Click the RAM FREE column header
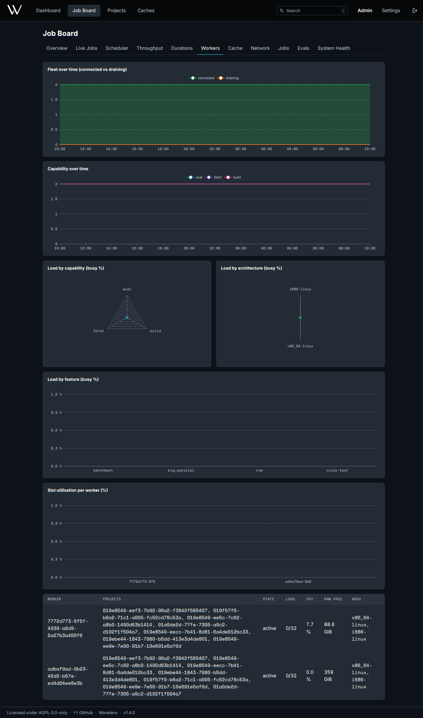The height and width of the screenshot is (718, 423). 333,599
